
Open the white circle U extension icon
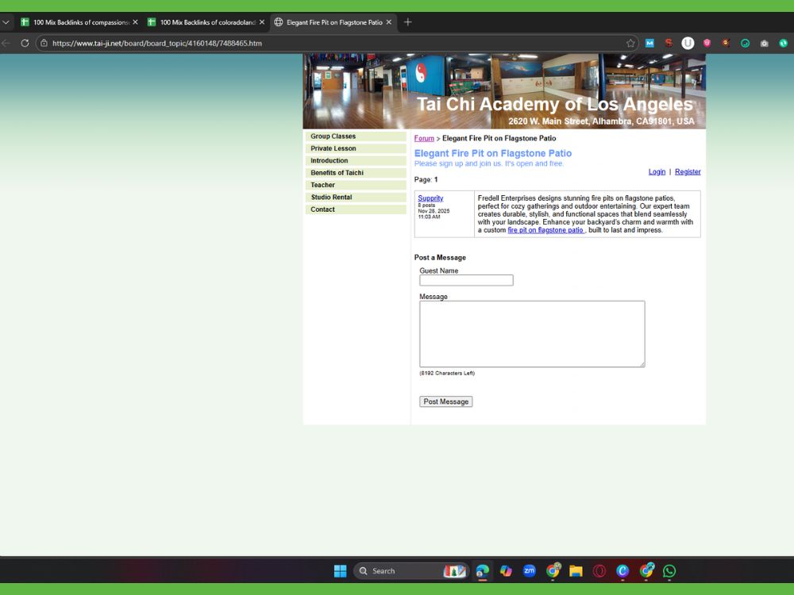[x=688, y=43]
